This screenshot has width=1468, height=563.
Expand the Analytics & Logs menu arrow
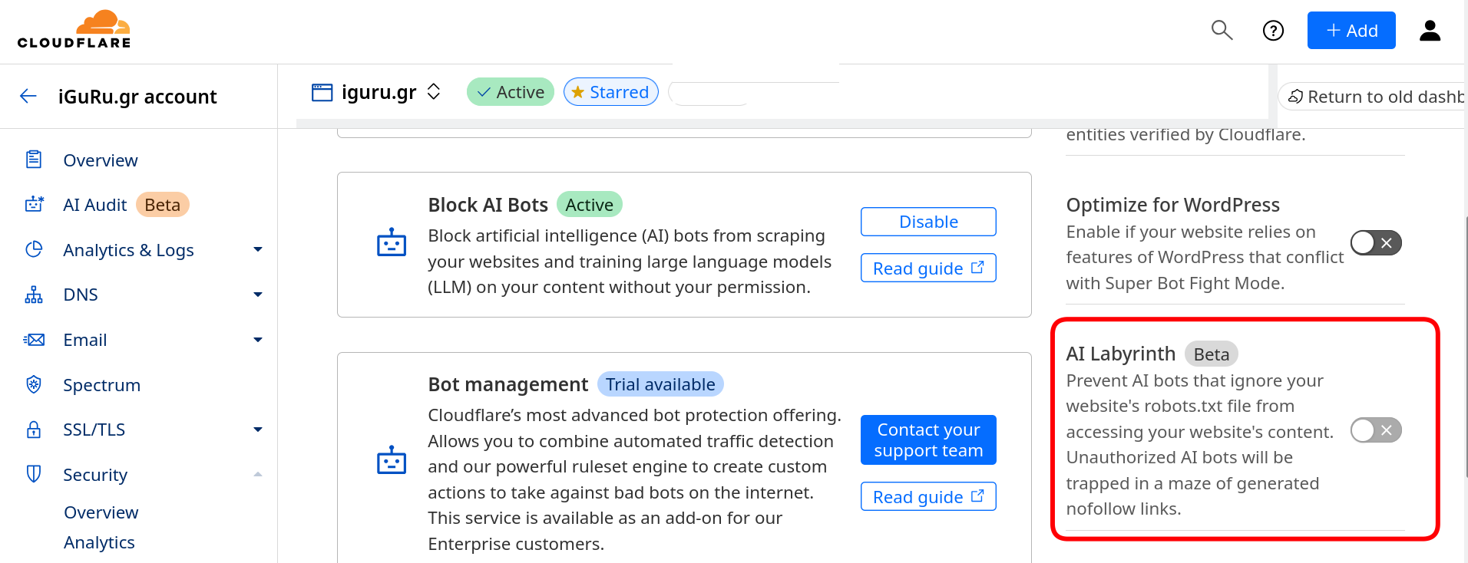pos(258,249)
